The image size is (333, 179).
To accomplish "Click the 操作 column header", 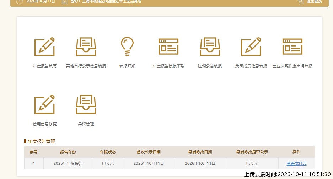I will click(x=296, y=152).
